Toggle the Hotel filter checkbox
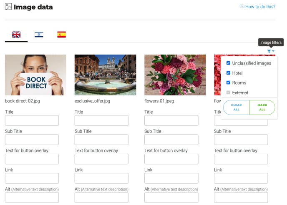 pyautogui.click(x=228, y=73)
